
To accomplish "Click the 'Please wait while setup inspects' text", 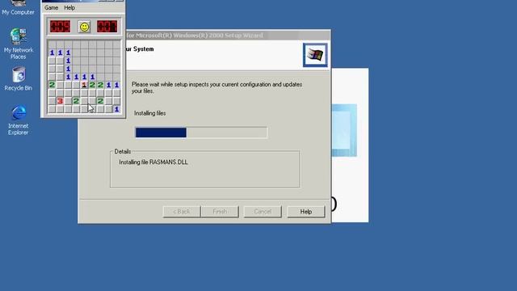I will coord(217,87).
